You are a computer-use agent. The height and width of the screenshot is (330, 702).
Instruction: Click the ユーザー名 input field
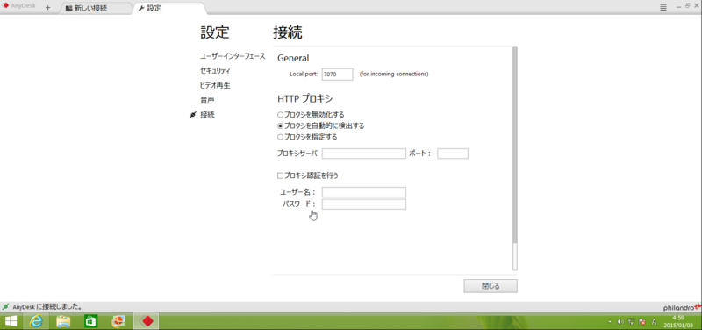[363, 192]
